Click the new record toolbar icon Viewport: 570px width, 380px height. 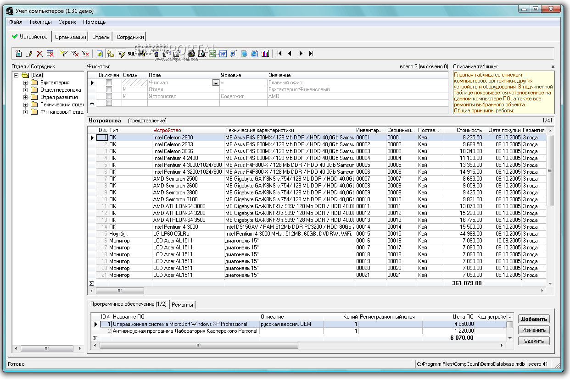pos(18,54)
